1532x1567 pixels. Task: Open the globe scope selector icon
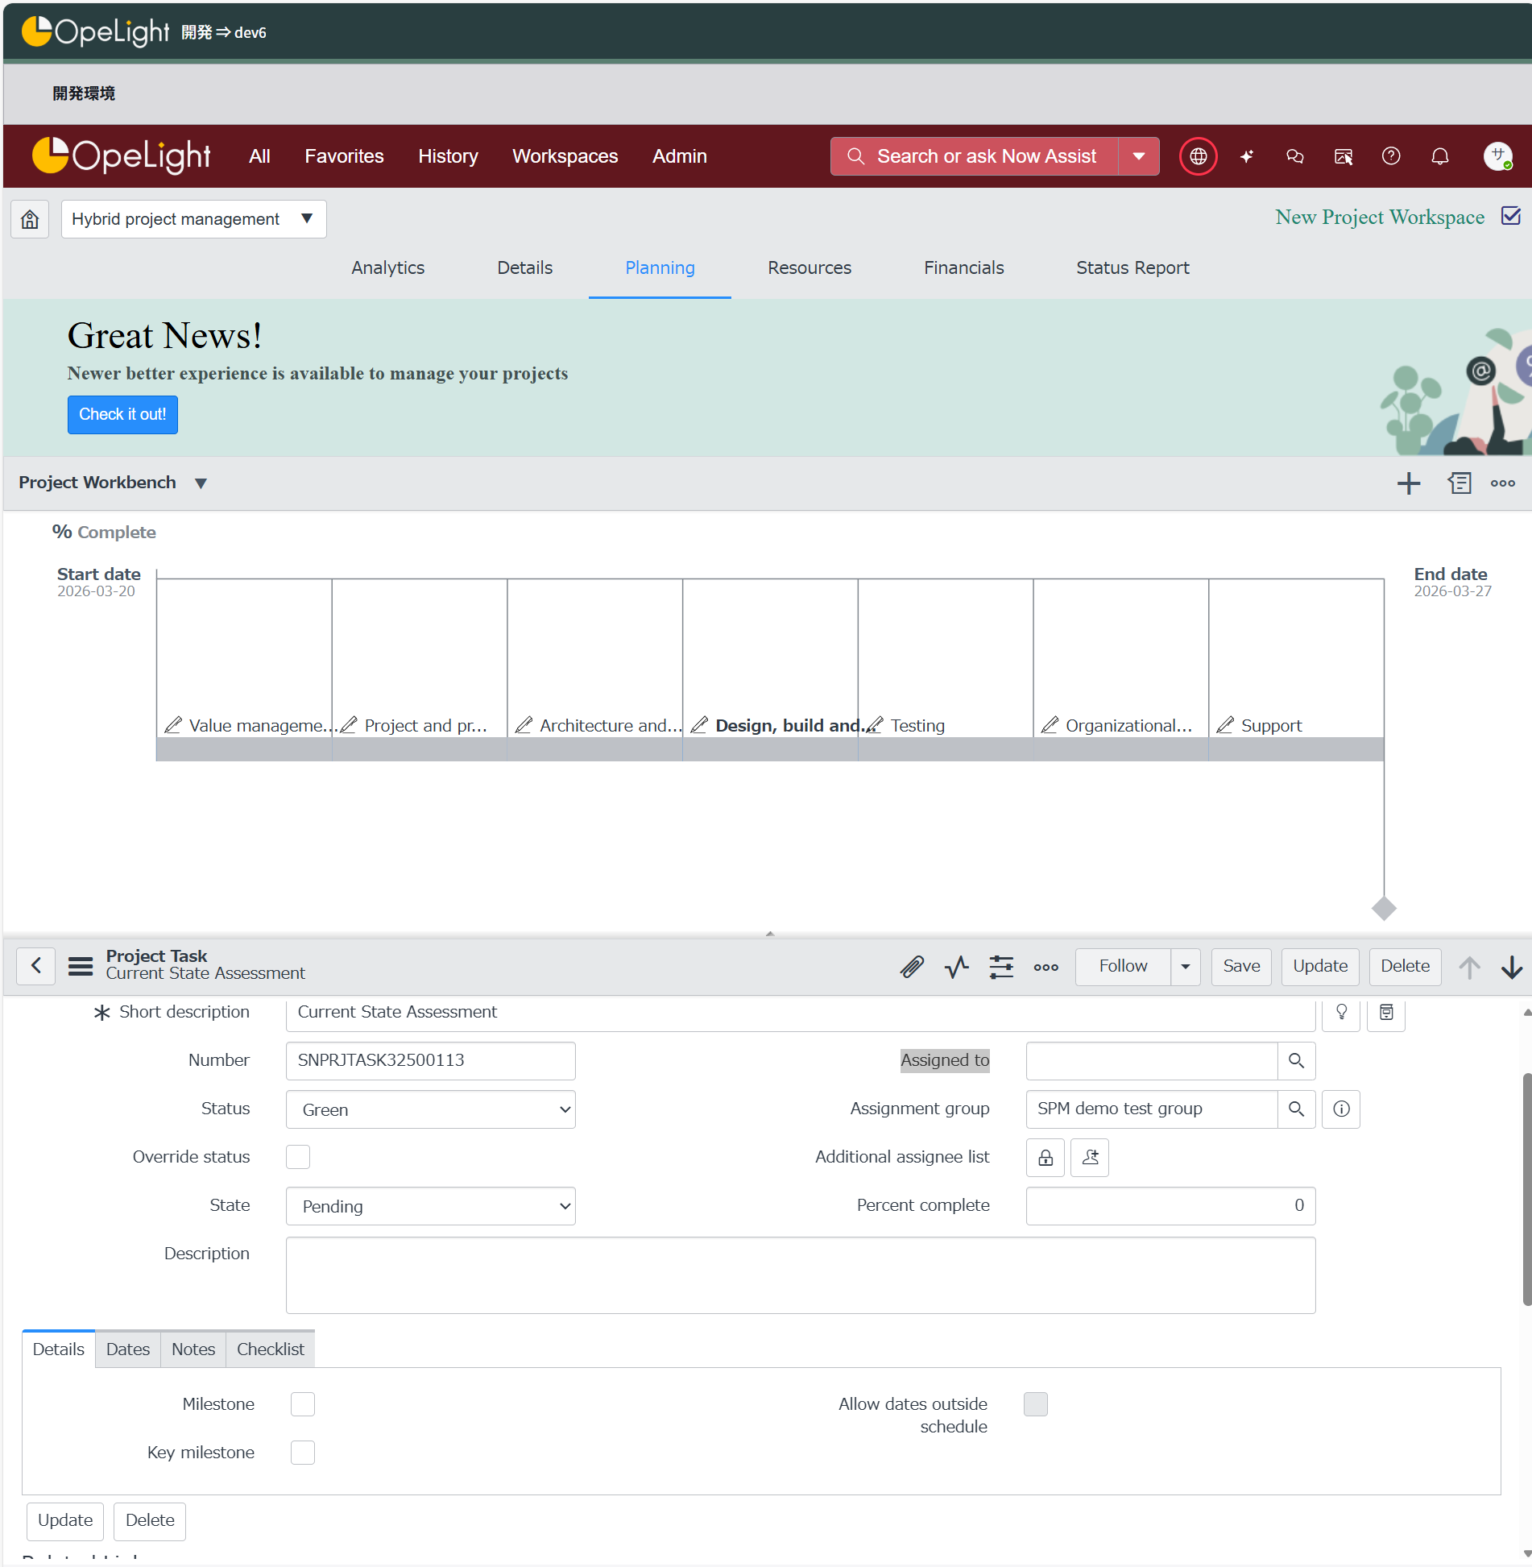click(x=1198, y=156)
